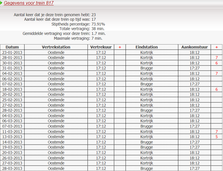Click the red 7 delay on 11-03-2013
223x171 pixels.
click(216, 132)
